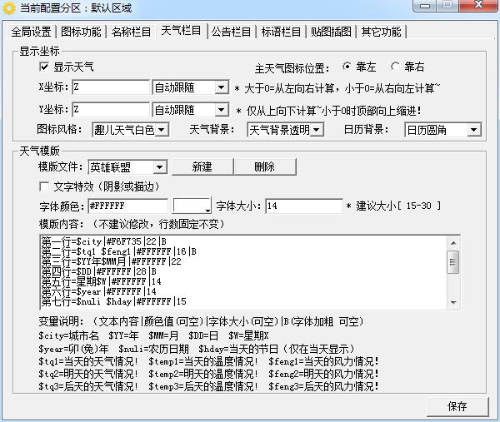The width and height of the screenshot is (500, 422).
Task: Select the 靠左 radio button
Action: pyautogui.click(x=347, y=67)
